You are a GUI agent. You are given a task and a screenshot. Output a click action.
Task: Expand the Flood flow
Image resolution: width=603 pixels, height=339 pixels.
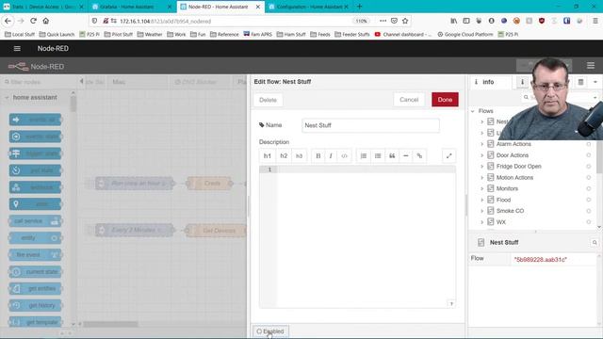pyautogui.click(x=481, y=200)
